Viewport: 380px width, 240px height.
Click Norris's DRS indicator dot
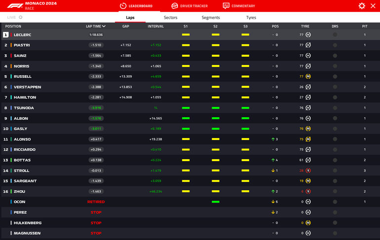[x=335, y=66]
